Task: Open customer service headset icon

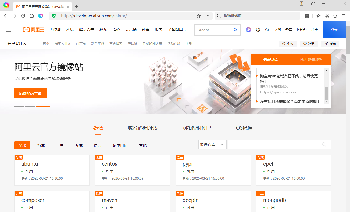Action: coord(267,30)
